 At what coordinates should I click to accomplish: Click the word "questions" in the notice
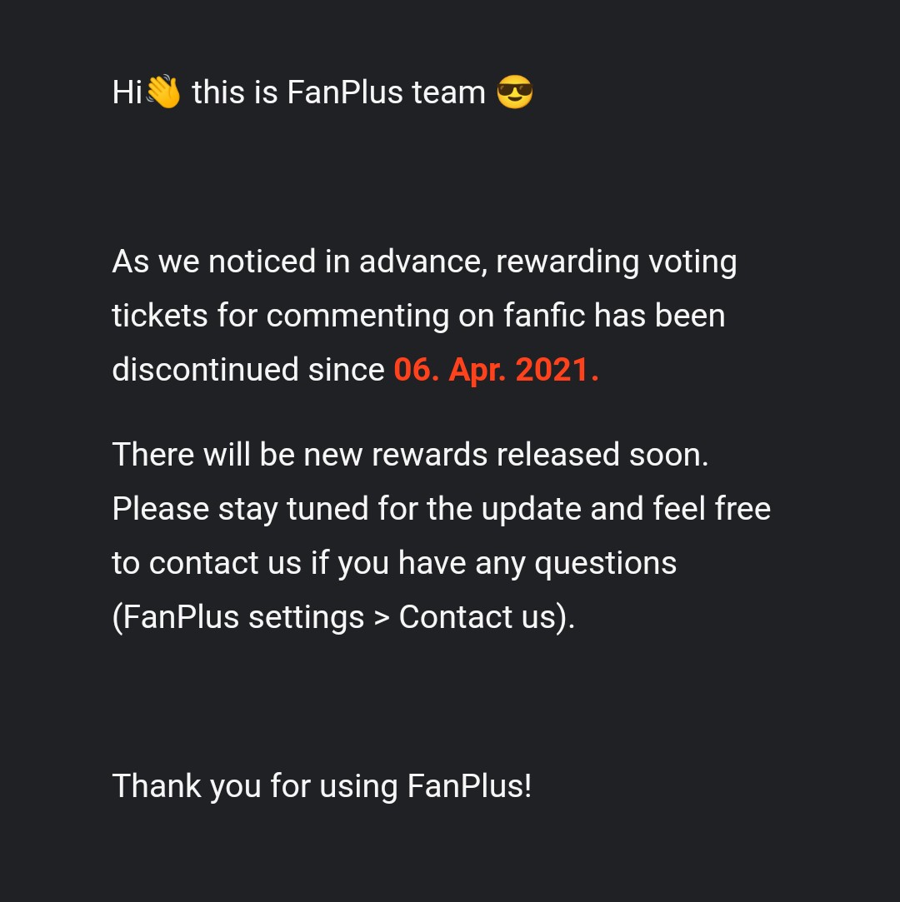605,564
